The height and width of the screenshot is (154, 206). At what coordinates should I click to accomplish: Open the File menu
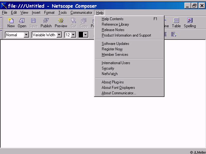click(x=5, y=13)
